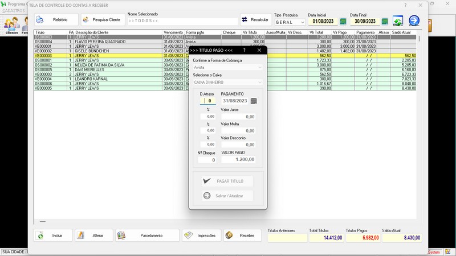Screen dimensions: 456x256
Task: Select the VE000005 JERRY LEWIS row
Action: tap(225, 88)
